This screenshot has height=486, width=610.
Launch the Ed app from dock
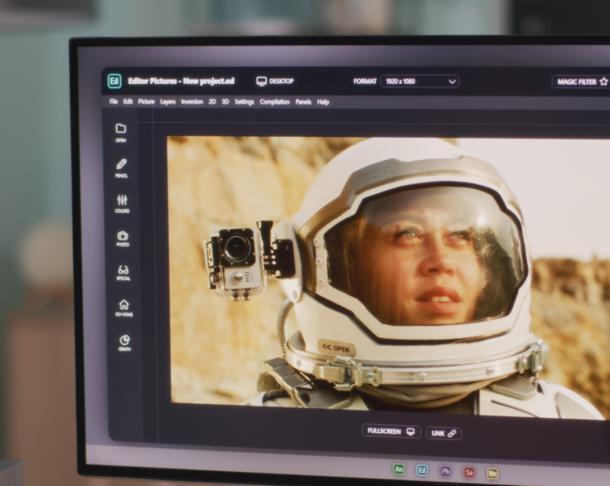pos(422,470)
